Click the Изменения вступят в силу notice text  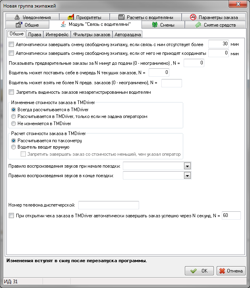click(77, 261)
